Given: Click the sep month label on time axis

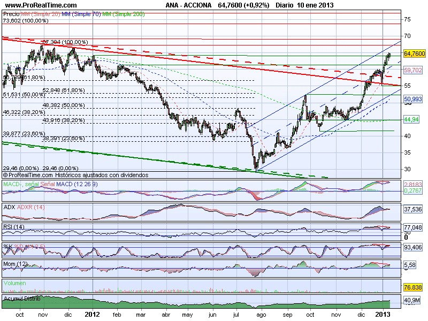Looking at the screenshot, I should pyautogui.click(x=287, y=315).
